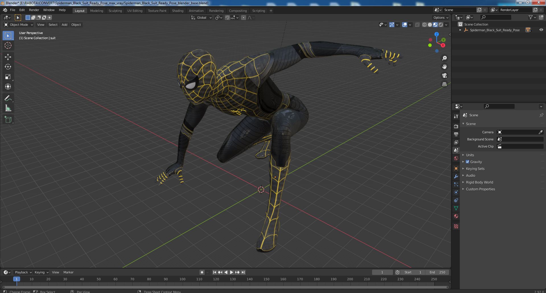Switch to wireframe viewport shading
Image resolution: width=546 pixels, height=293 pixels.
pos(425,25)
